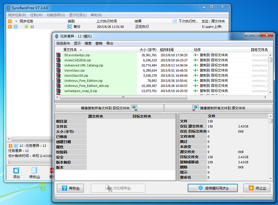Open the 任务(W) menu in SyncBackFree
Viewport: 278px width, 205px height.
pos(36,15)
